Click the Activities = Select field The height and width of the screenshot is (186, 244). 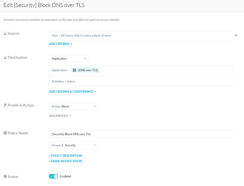coord(140,81)
